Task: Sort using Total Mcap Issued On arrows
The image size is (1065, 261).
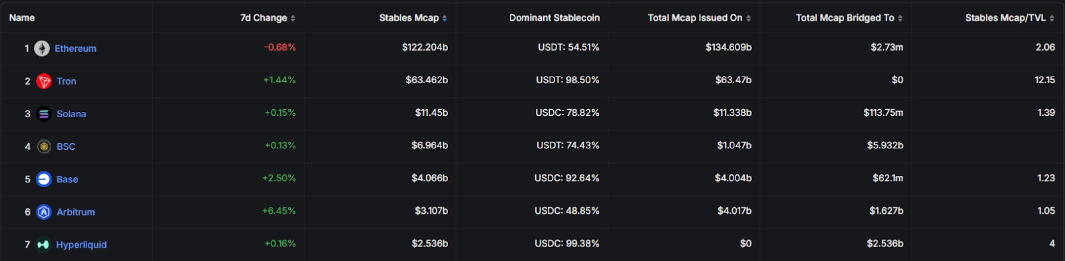Action: [x=748, y=18]
